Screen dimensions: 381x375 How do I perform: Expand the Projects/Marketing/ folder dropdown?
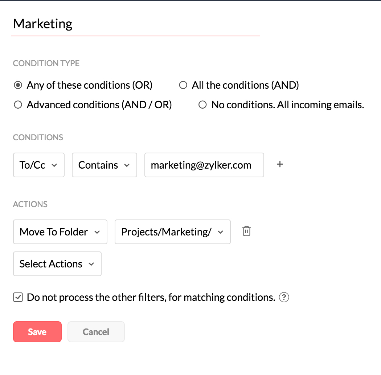point(172,232)
